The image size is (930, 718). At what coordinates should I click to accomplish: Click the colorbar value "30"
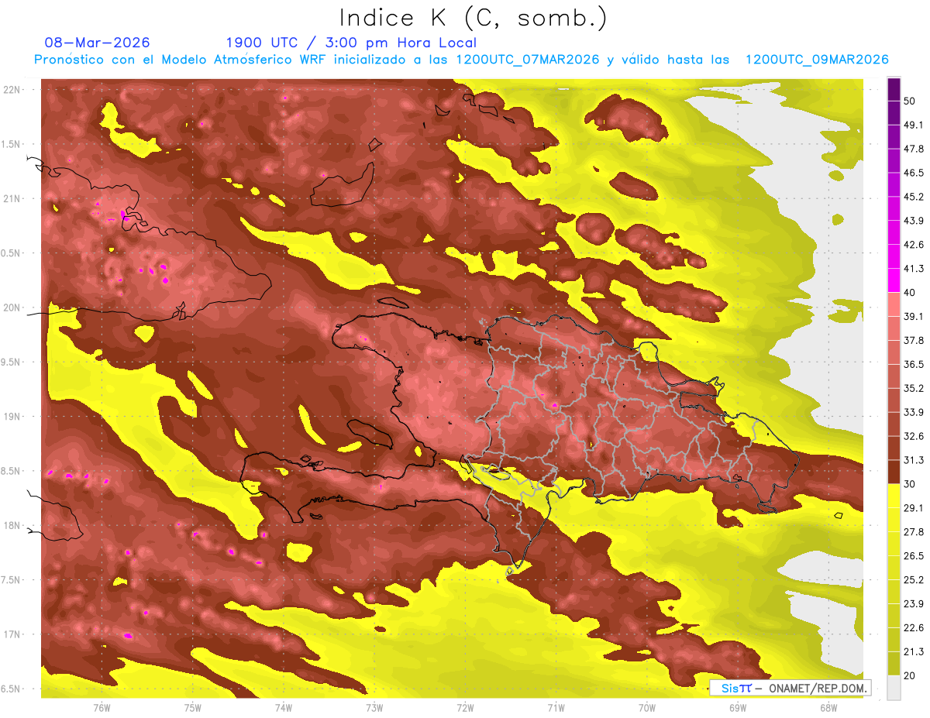pyautogui.click(x=910, y=484)
